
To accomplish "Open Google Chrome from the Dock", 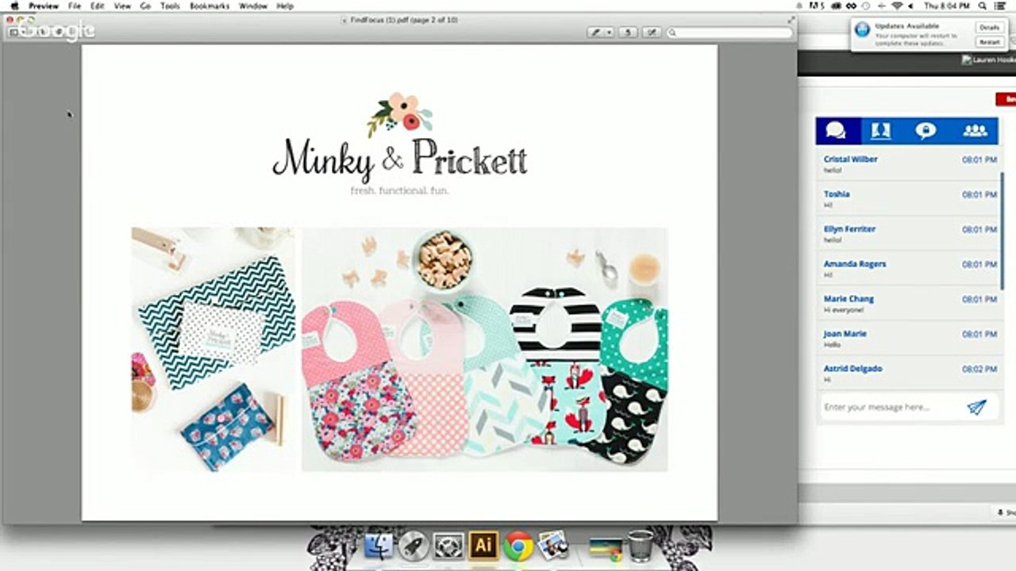I will coord(518,546).
